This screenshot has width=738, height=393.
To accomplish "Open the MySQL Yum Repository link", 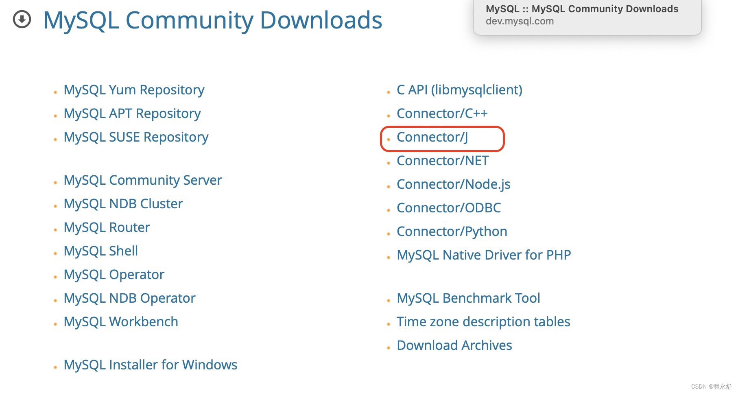I will click(134, 90).
